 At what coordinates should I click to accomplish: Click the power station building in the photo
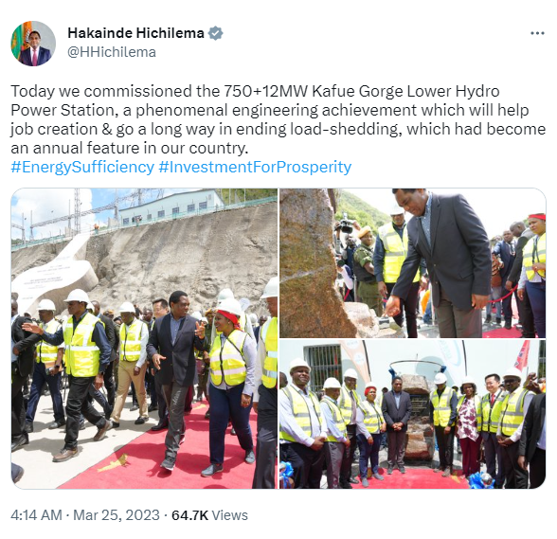171,207
